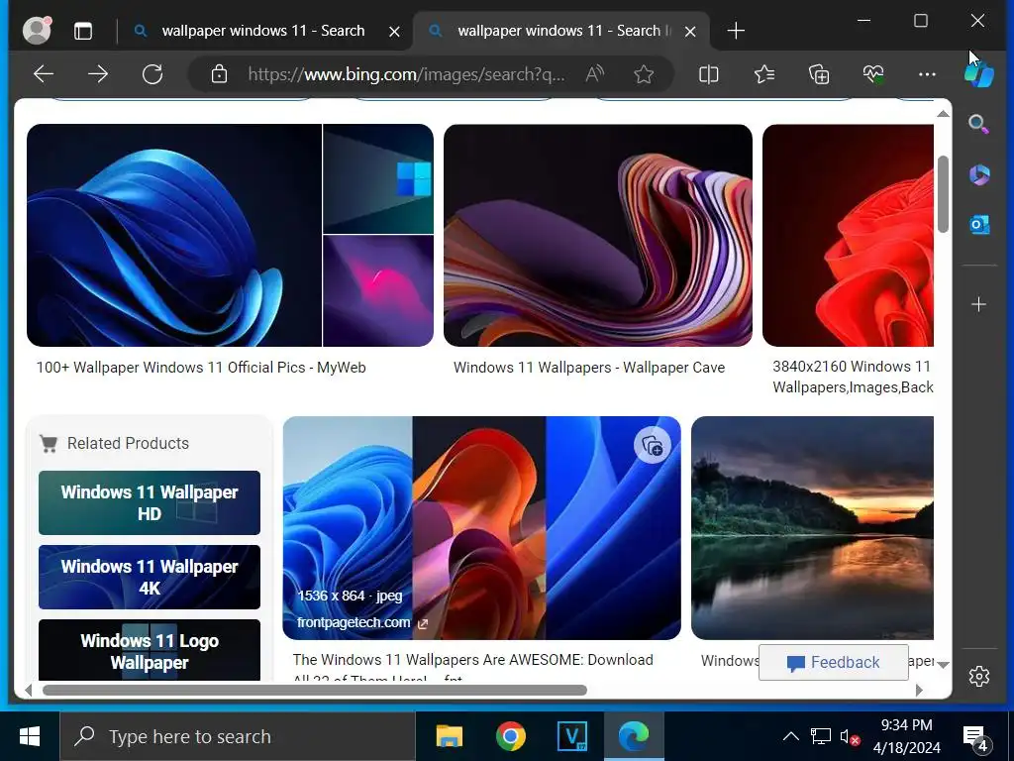This screenshot has width=1014, height=761.
Task: Go forward to the next page
Action: point(98,74)
